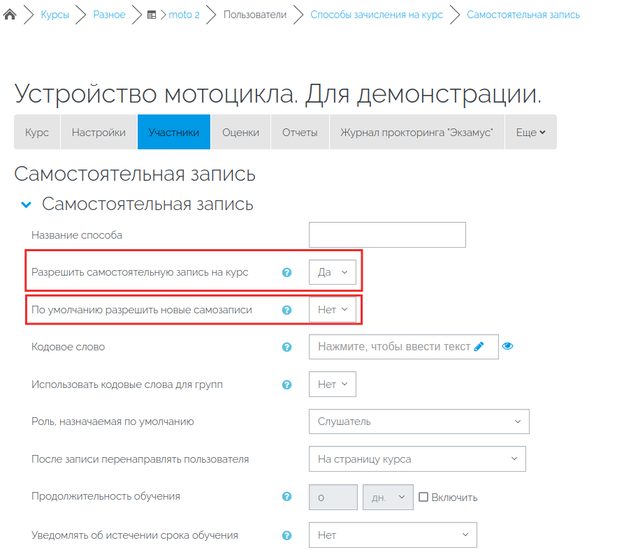
Task: Follow 'Способы зачисления на курс' breadcrumb
Action: click(x=377, y=15)
